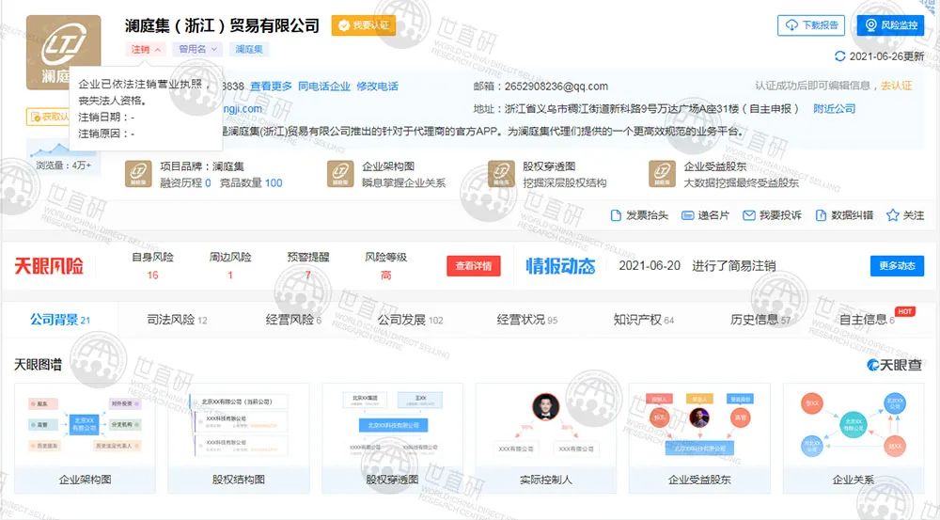Open the 企业架构图 graph thumbnail
Screen dimensions: 940x520
(85, 438)
